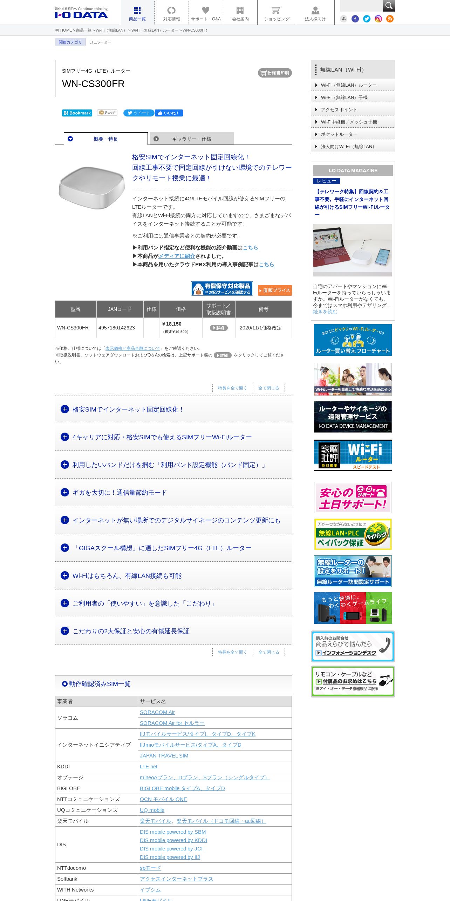This screenshot has height=901, width=450.
Task: Expand the GIGAスクール構想 section
Action: click(x=173, y=548)
